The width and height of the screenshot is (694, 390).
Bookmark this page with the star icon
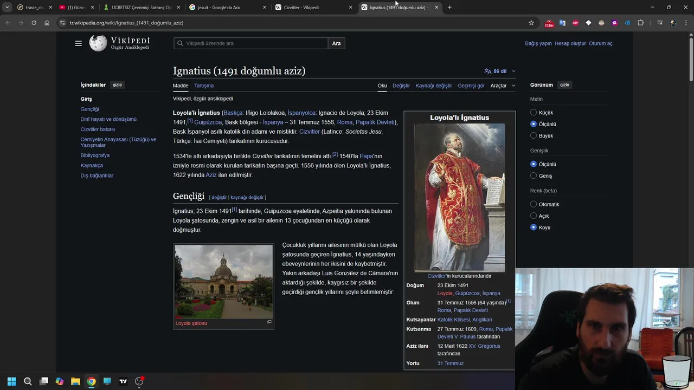(531, 23)
